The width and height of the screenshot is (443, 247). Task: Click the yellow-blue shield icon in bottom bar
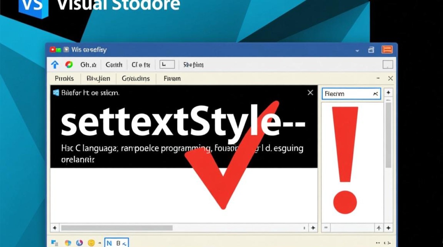(x=68, y=243)
